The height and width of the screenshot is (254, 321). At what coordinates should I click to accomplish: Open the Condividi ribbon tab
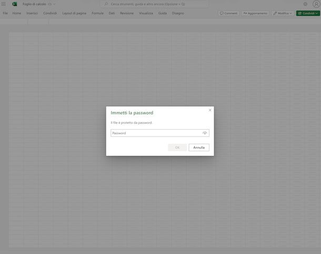(x=50, y=13)
